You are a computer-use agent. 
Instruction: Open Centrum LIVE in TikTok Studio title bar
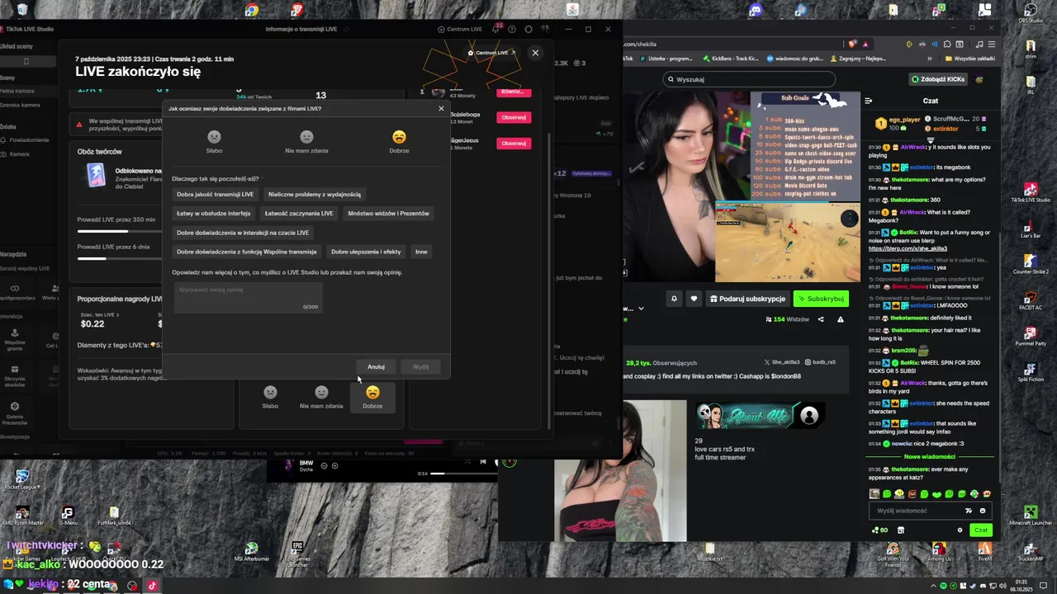[x=460, y=29]
